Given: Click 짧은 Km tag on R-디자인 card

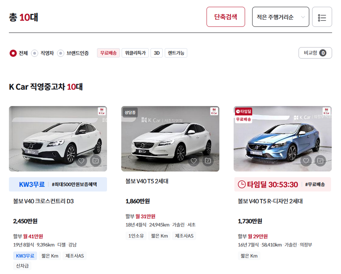Looking at the screenshot, I should 249,256.
